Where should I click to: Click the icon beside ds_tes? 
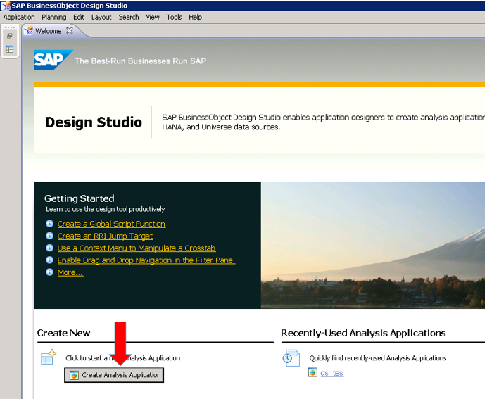pyautogui.click(x=312, y=372)
